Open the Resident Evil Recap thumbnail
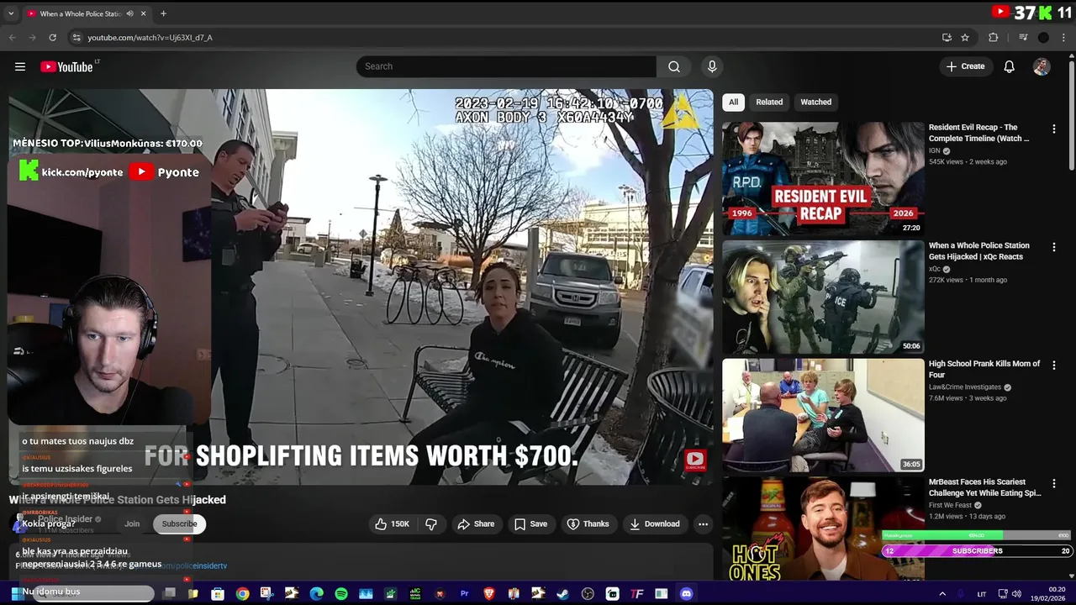Screen dimensions: 1076x605 point(823,179)
